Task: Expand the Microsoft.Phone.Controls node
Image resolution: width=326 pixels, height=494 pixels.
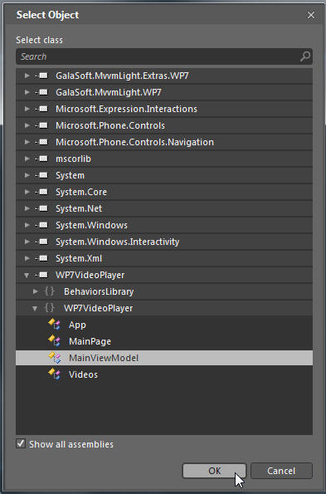Action: click(27, 125)
